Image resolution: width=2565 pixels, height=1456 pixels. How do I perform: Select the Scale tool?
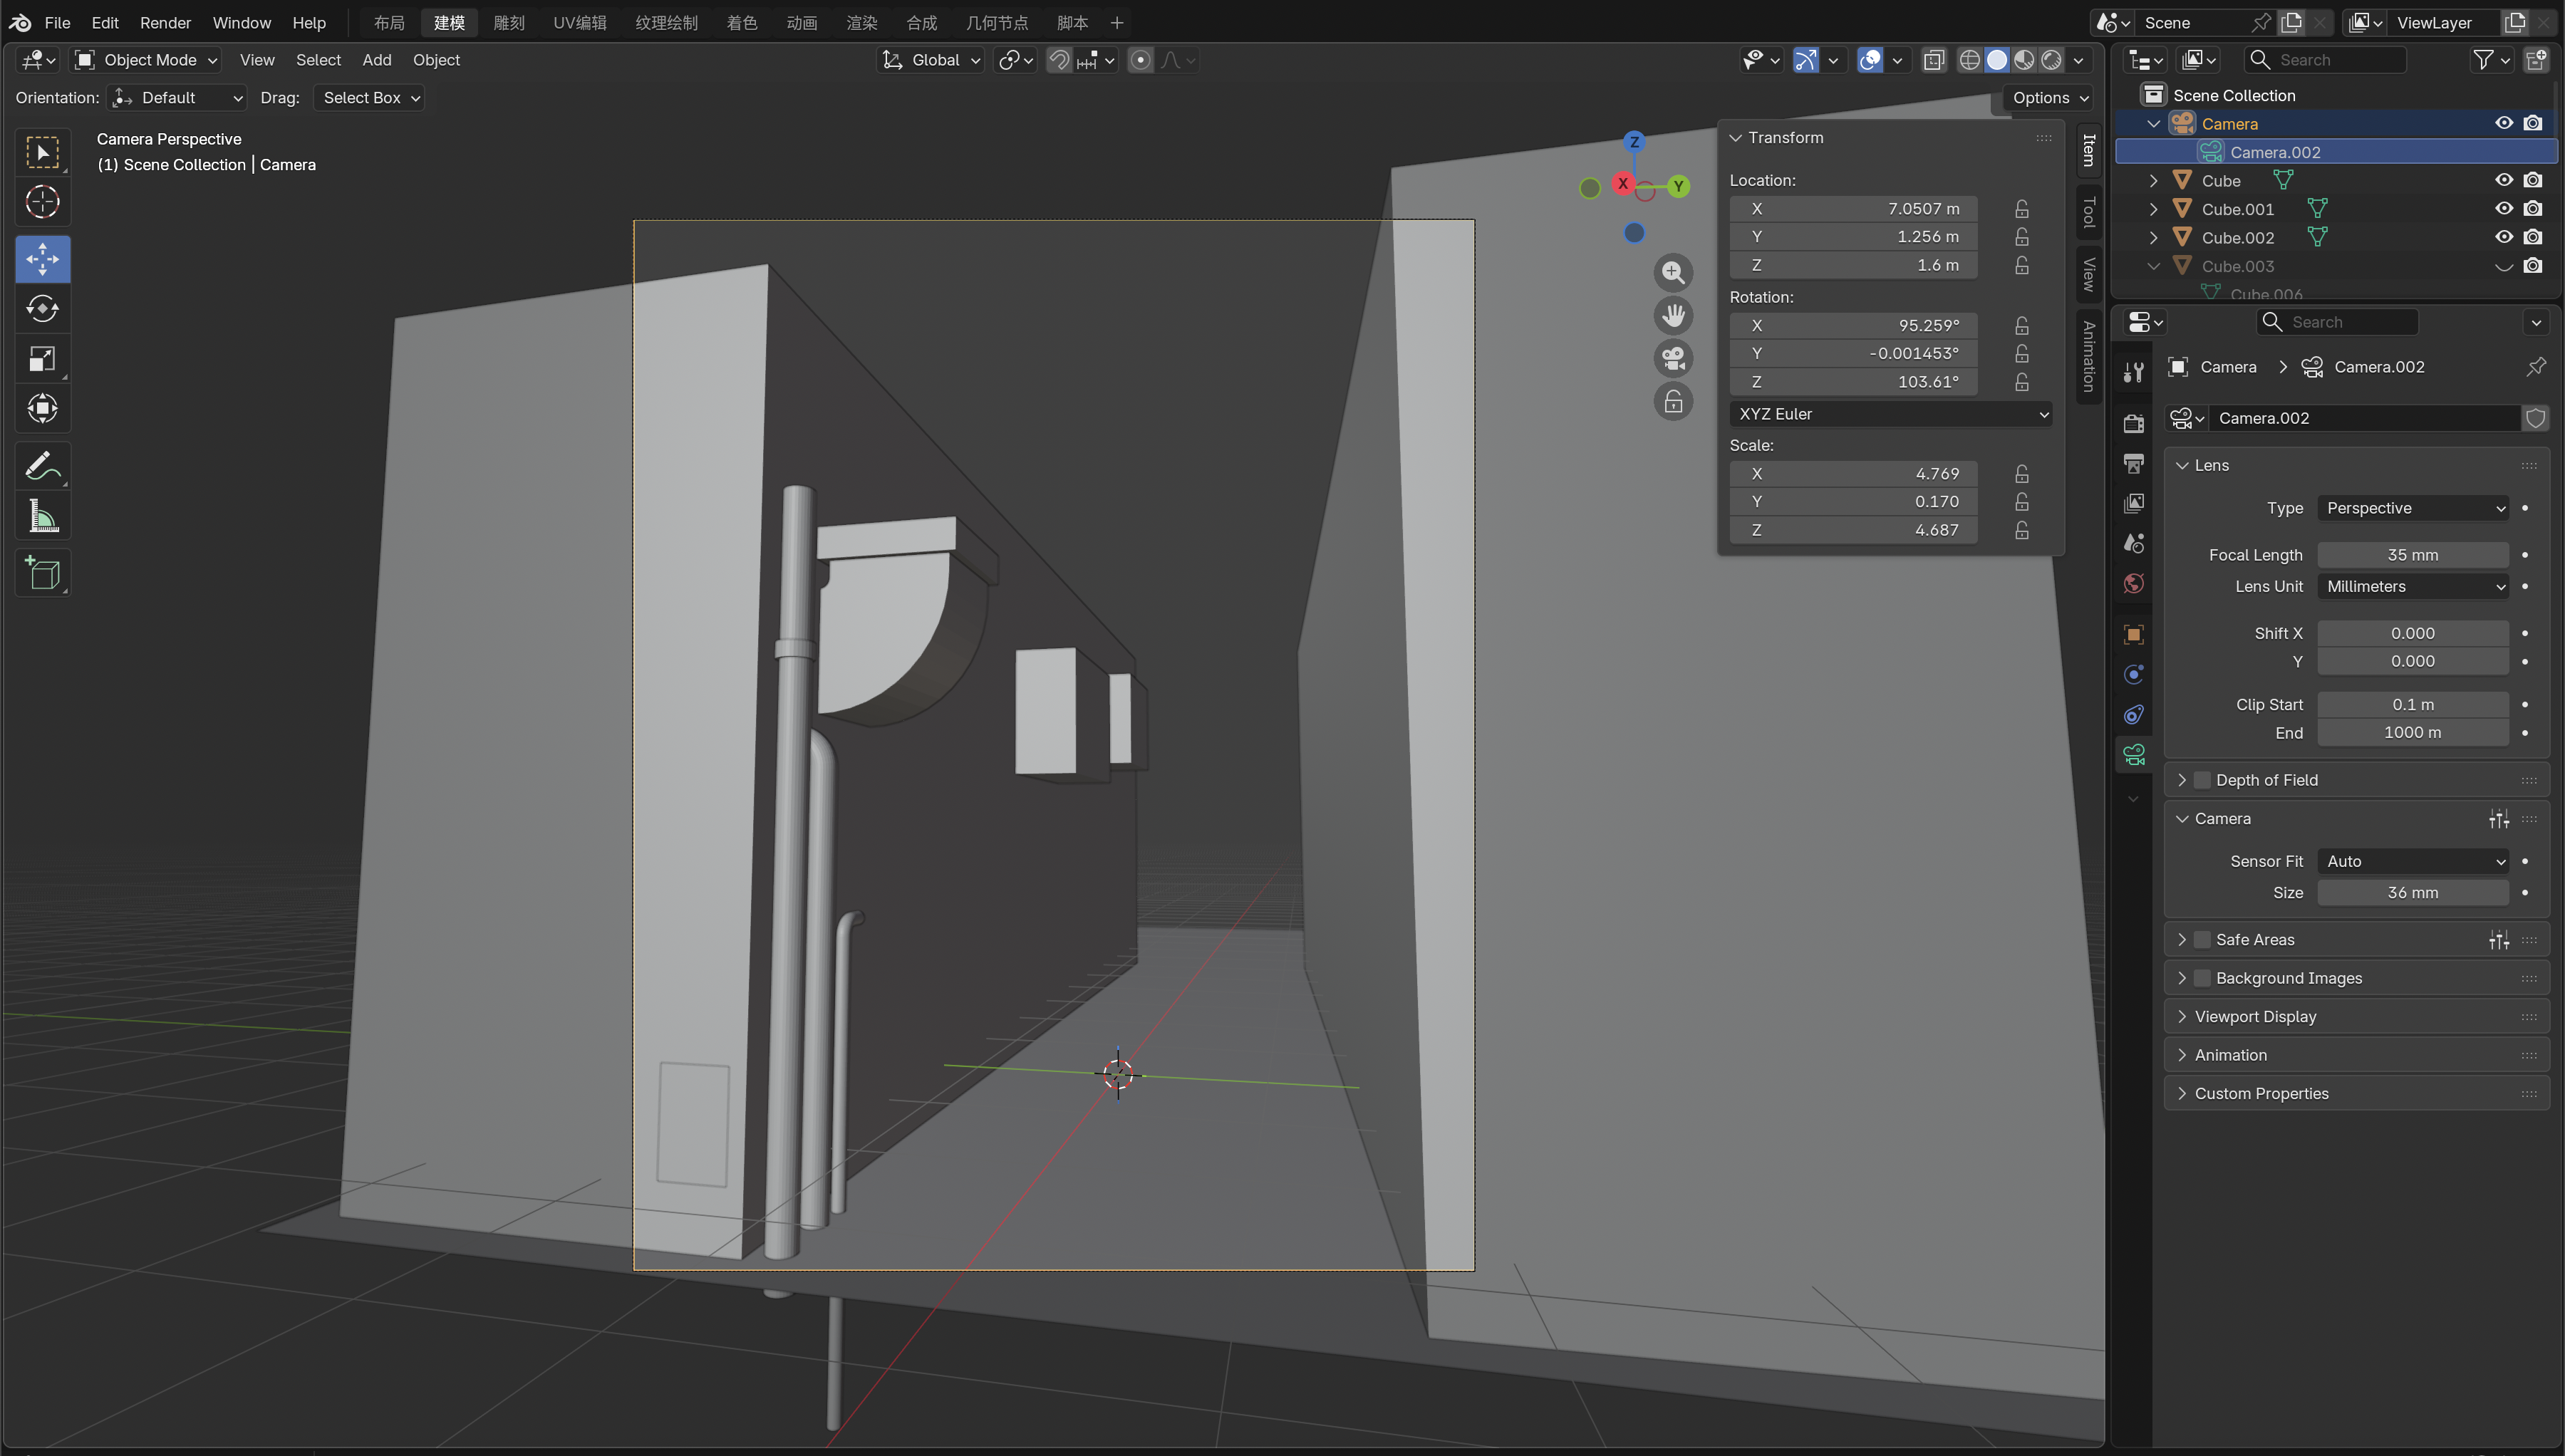pos(42,359)
